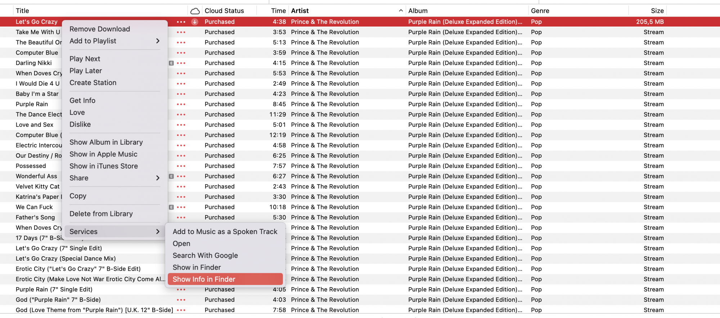720x318 pixels.
Task: Open more options dots for The Beautiful Ones row
Action: point(181,42)
